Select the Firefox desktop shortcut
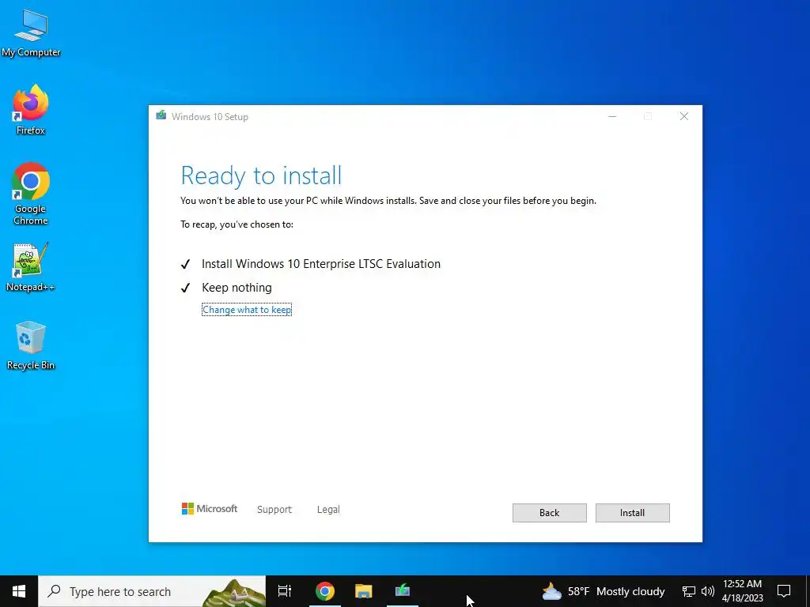Screen dimensions: 810x607 [x=31, y=110]
